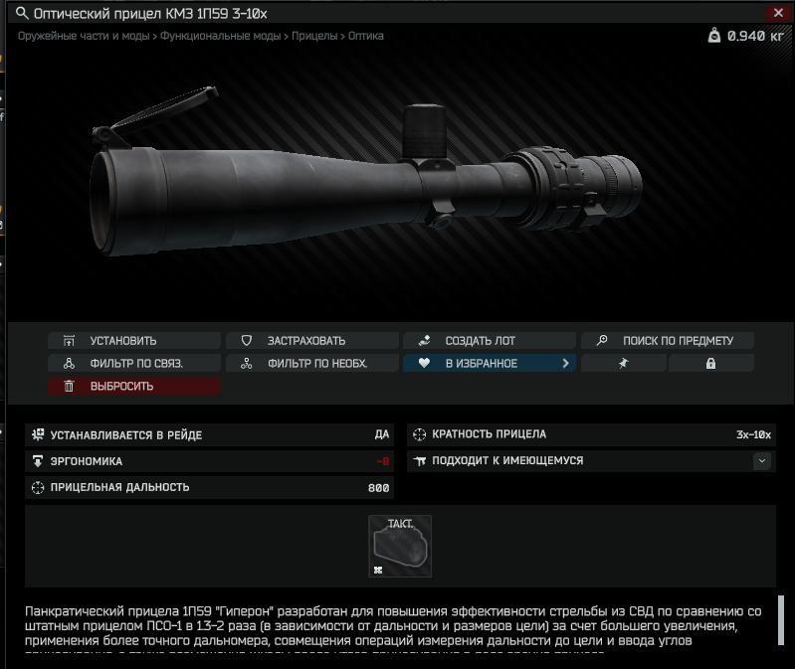The image size is (795, 669).
Task: Click the window title Оптический прицел КМЗ 1П59
Action: point(150,14)
